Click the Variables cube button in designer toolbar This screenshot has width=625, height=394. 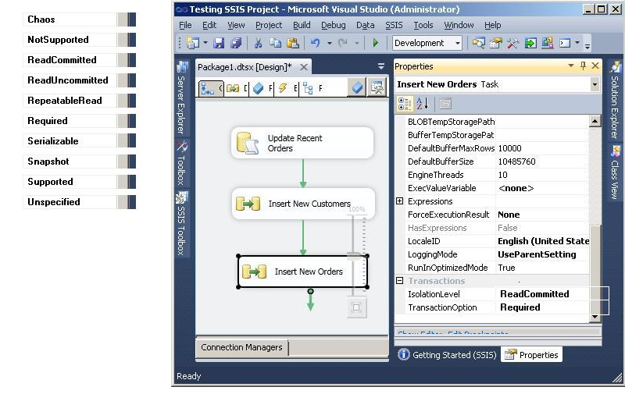pos(357,87)
